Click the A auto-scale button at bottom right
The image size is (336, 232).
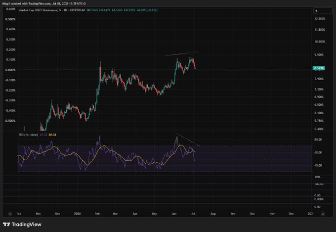pyautogui.click(x=323, y=214)
